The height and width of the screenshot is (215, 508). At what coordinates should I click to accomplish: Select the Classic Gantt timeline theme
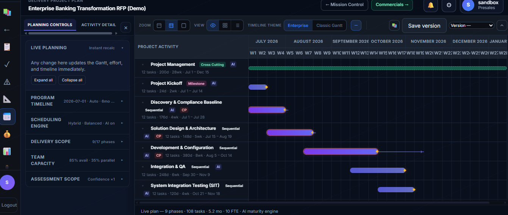(x=329, y=25)
